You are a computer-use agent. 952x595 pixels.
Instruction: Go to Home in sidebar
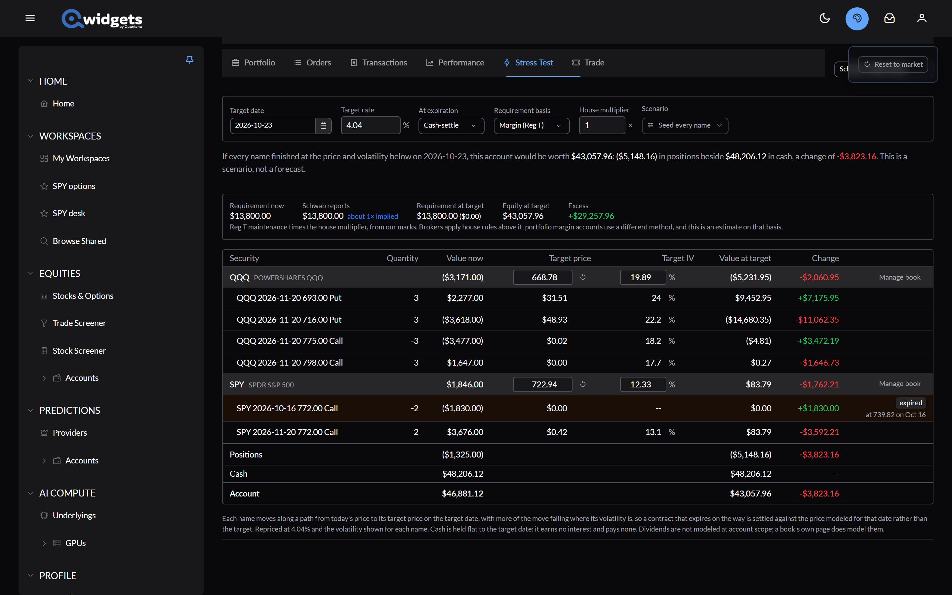63,103
